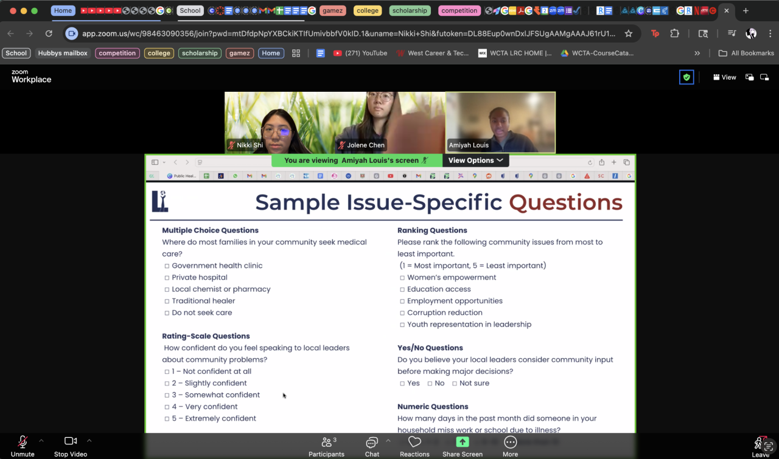Click the share icon in shared Safari toolbar
Viewport: 779px width, 459px height.
(601, 162)
